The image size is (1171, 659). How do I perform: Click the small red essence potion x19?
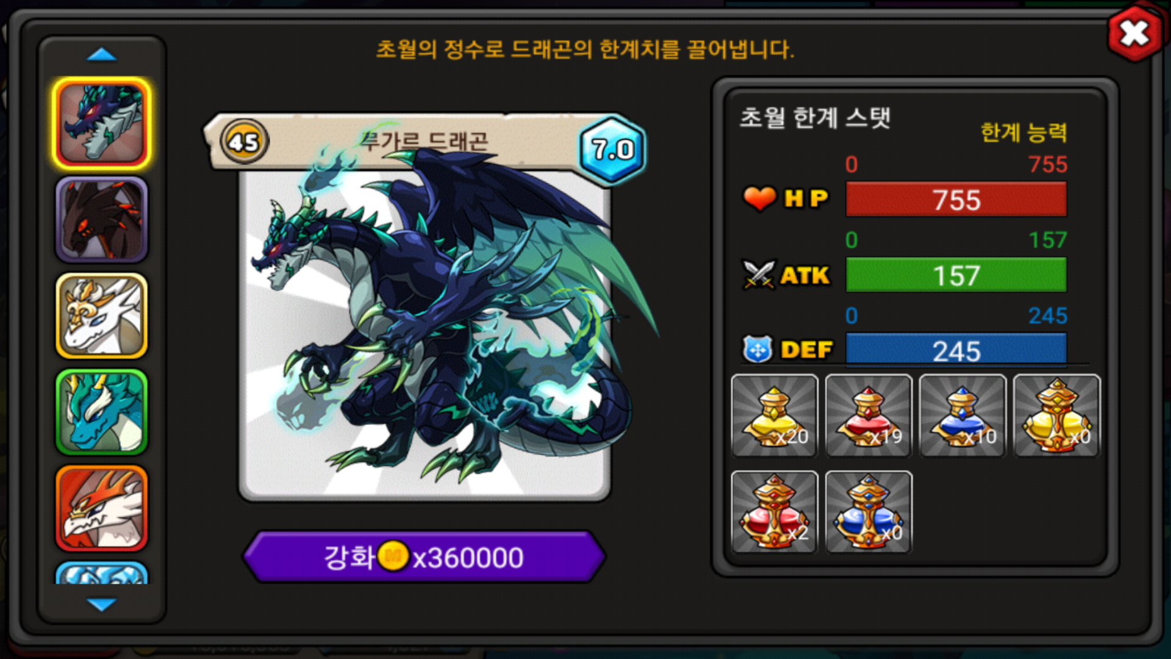tap(868, 416)
